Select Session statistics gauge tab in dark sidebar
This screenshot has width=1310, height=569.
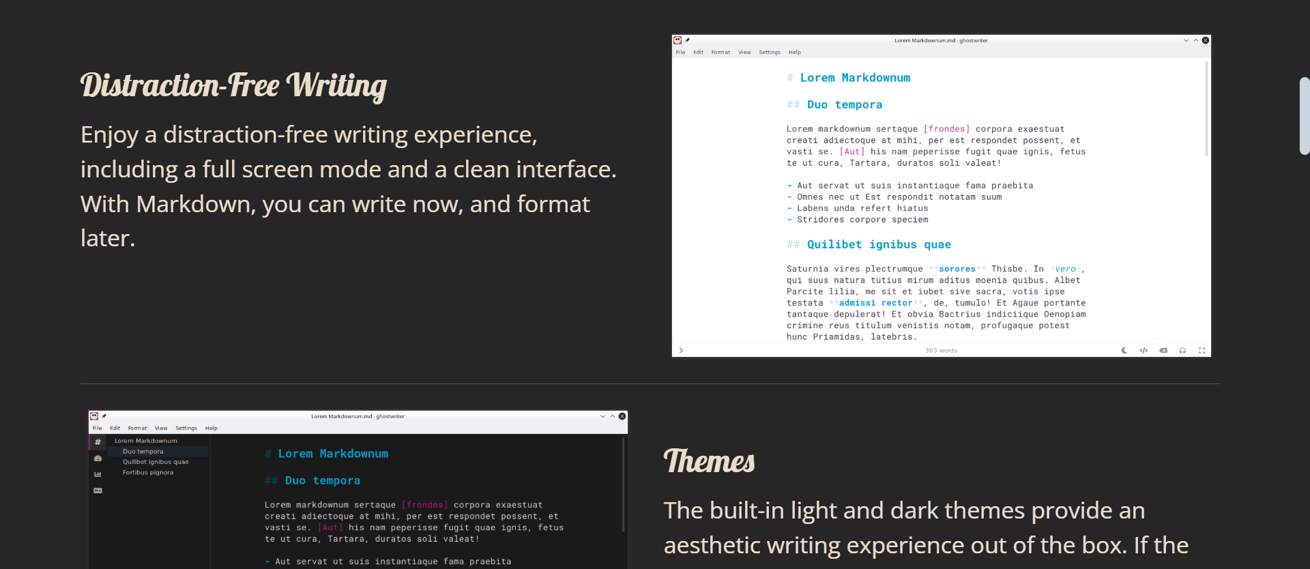(x=98, y=458)
